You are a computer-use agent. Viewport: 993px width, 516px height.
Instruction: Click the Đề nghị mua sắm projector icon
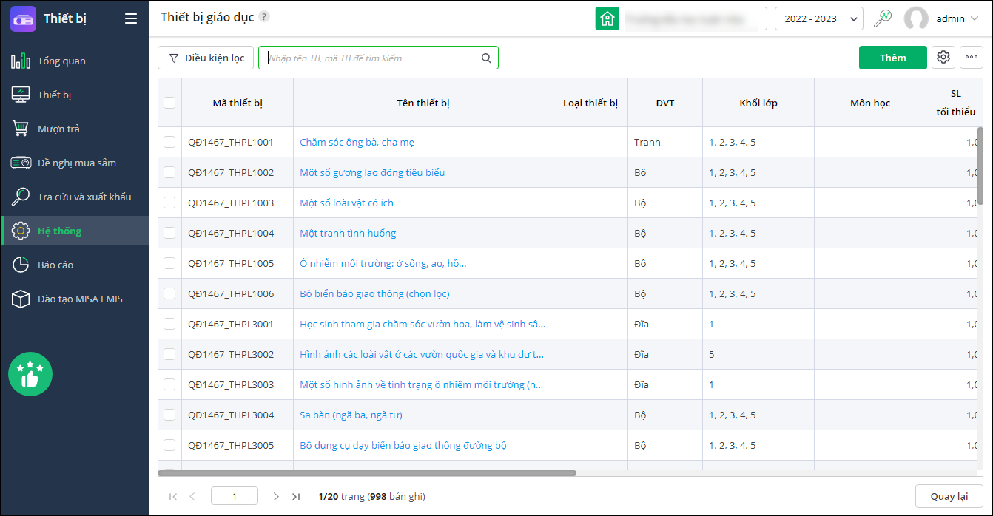pyautogui.click(x=21, y=163)
